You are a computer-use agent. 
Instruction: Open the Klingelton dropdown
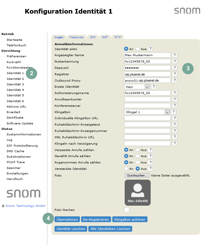(147, 112)
